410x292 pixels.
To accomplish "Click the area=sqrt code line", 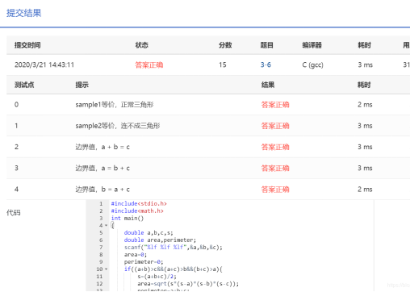I will pyautogui.click(x=188, y=283).
